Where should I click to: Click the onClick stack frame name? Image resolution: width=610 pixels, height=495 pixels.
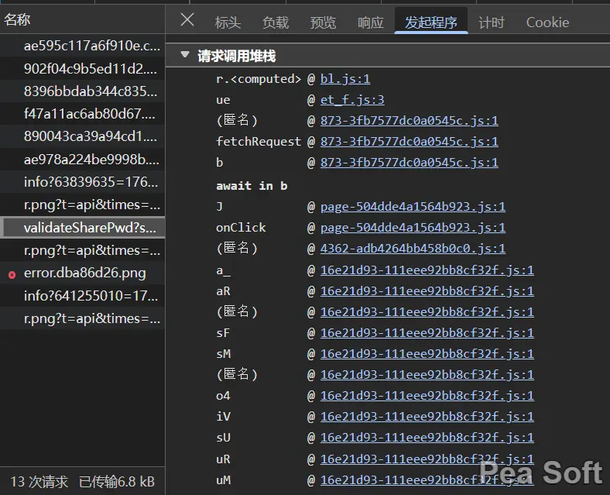click(241, 228)
